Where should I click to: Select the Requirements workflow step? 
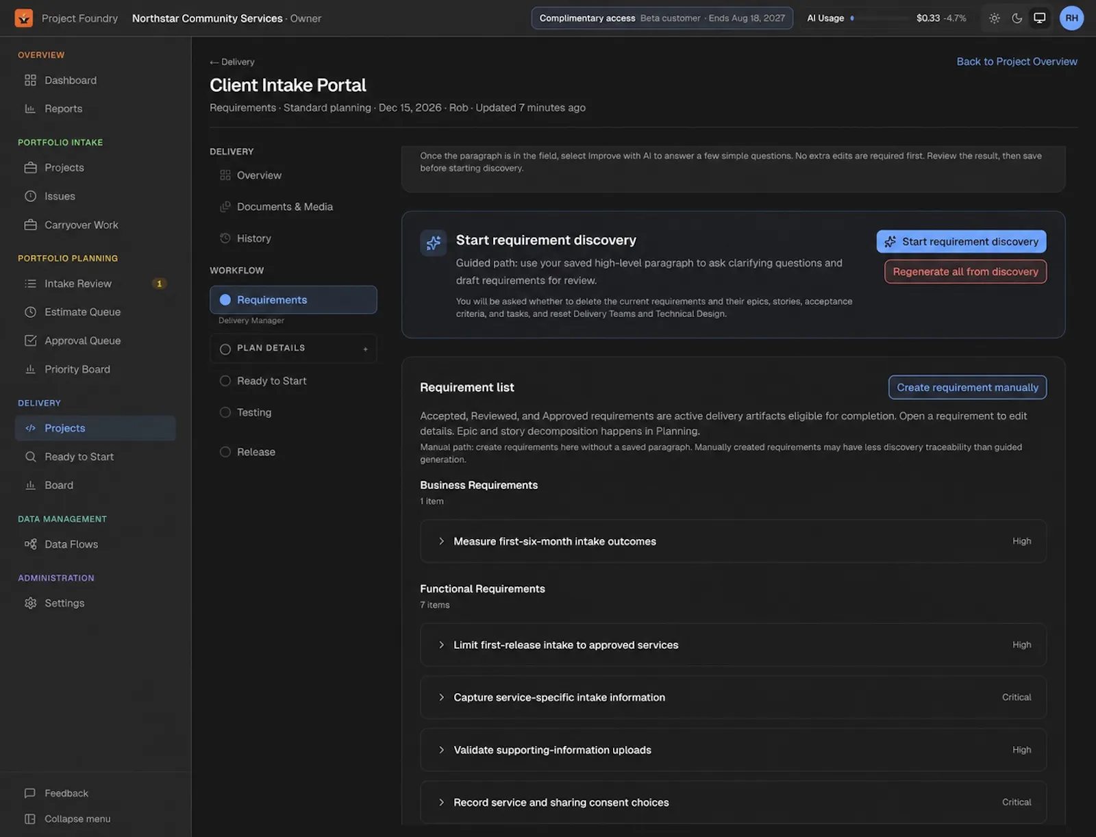(293, 300)
